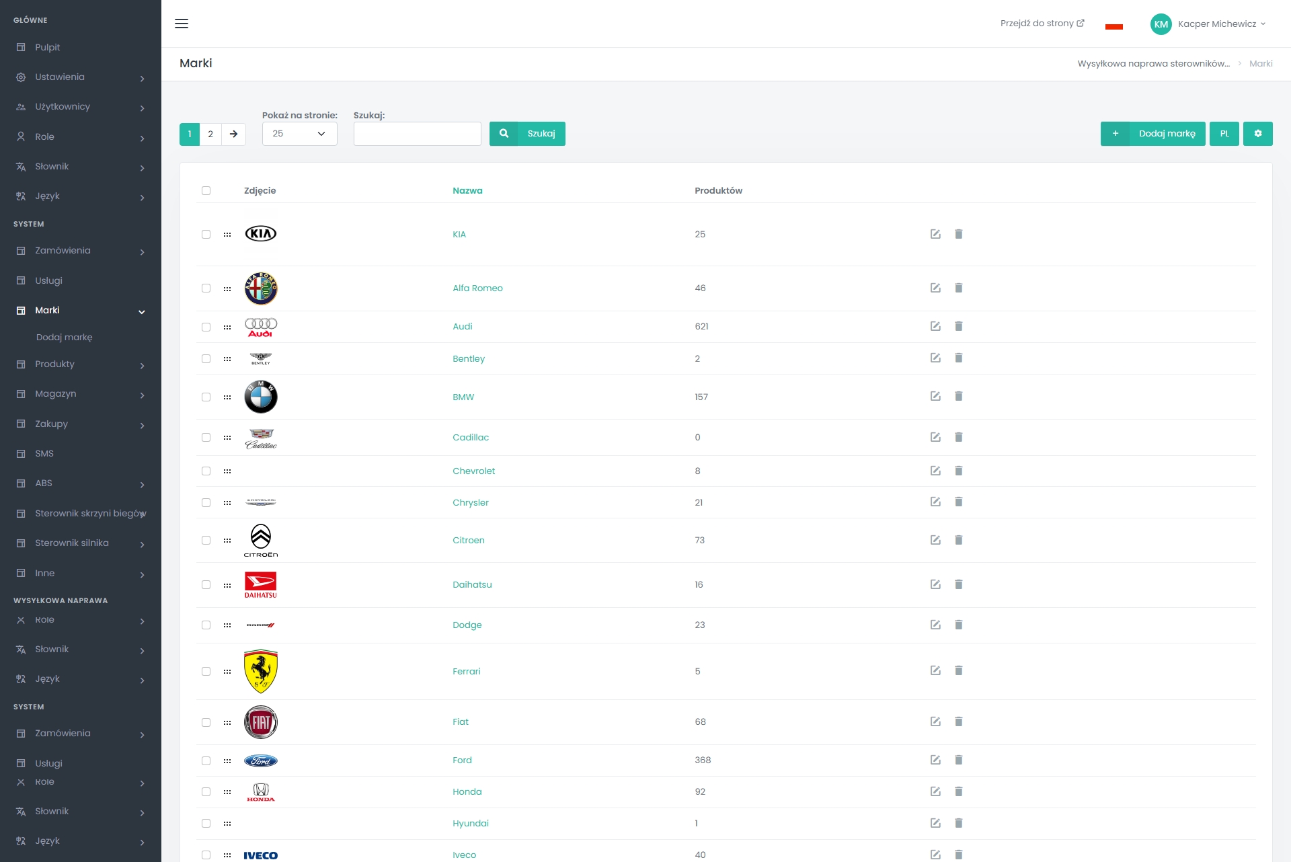Click the PL language button
Screen dimensions: 1291x862
tap(1224, 134)
